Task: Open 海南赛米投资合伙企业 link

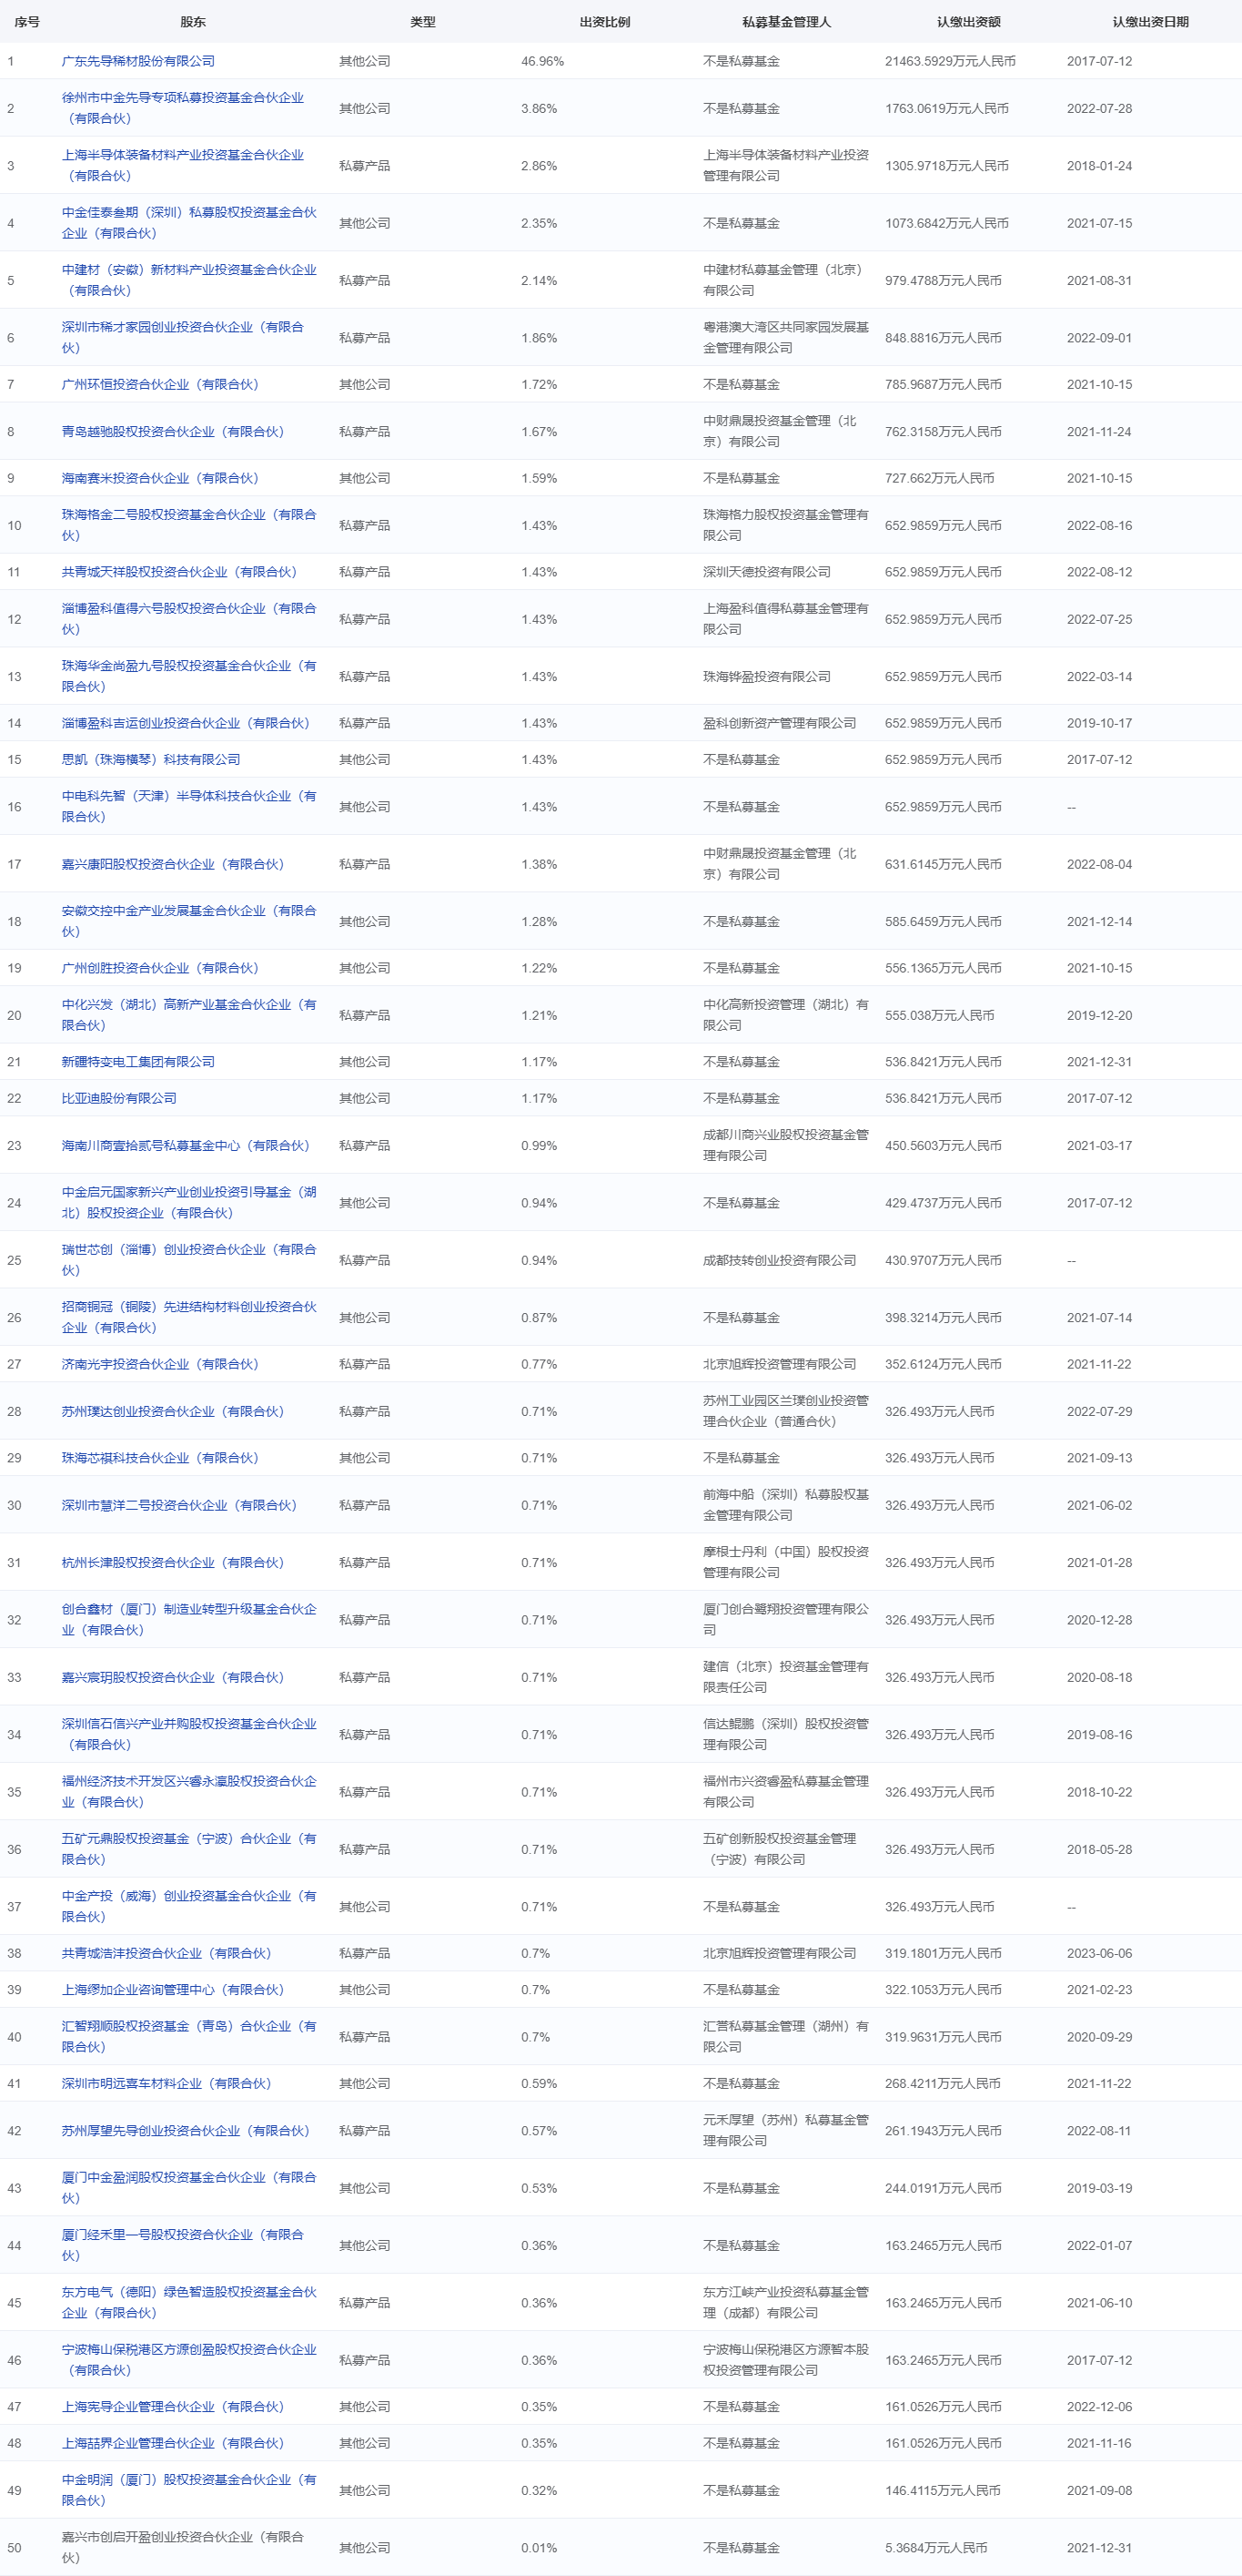Action: point(160,478)
